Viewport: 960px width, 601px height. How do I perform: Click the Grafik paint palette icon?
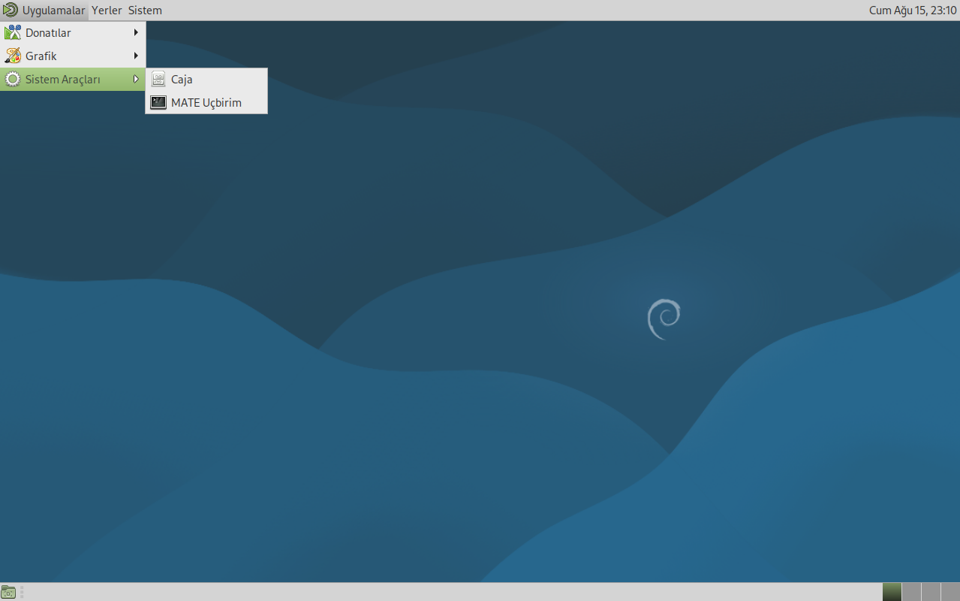coord(13,56)
